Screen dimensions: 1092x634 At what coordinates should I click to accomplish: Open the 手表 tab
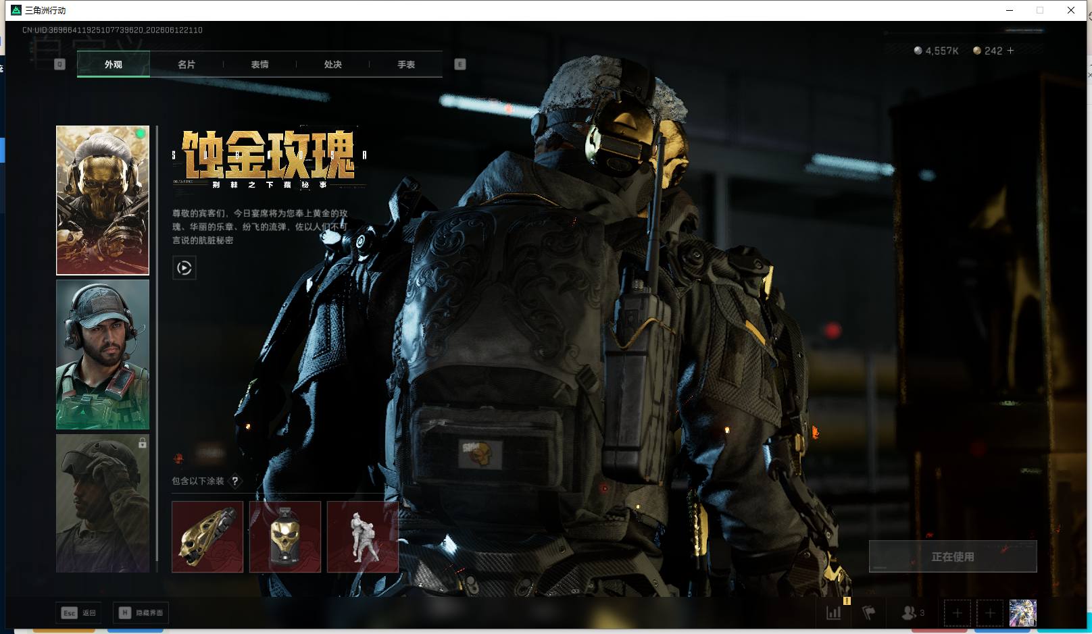coord(406,64)
